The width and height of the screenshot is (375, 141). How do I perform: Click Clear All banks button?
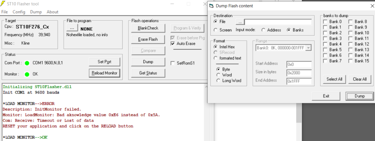pos(360,79)
